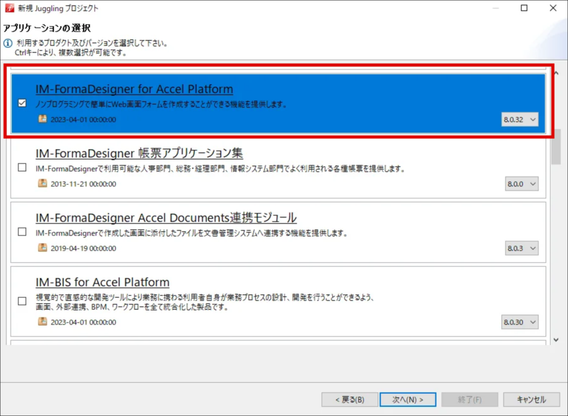Click the scroll down arrow of list

pos(556,340)
